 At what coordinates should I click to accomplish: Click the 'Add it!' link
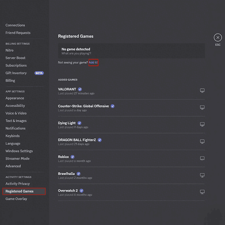[x=93, y=63]
